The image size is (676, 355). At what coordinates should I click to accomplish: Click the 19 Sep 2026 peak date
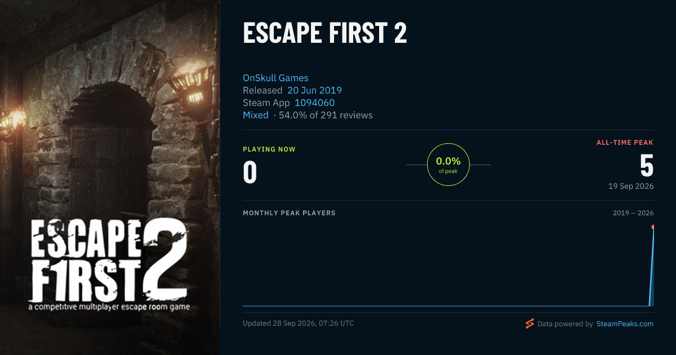point(631,187)
